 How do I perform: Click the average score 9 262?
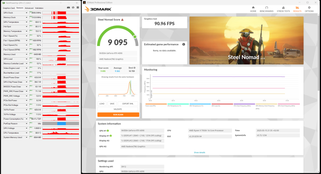(x=117, y=71)
